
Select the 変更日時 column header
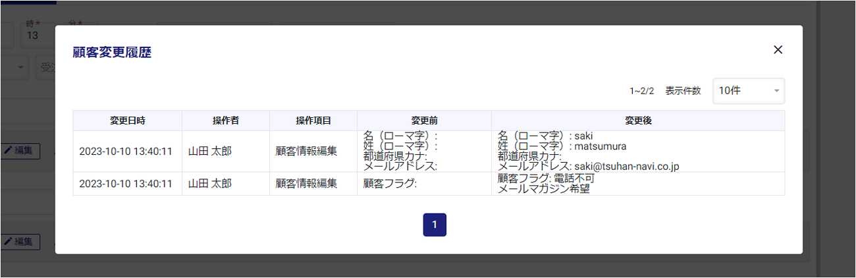[x=127, y=121]
